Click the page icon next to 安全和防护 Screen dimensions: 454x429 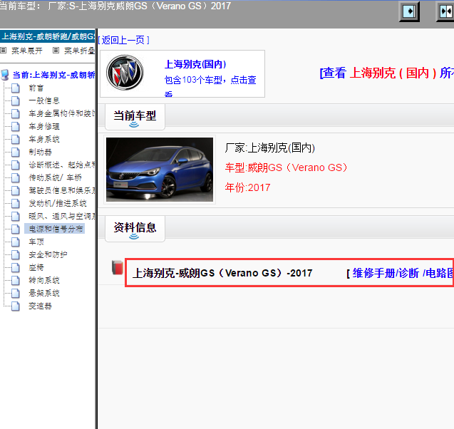16,254
